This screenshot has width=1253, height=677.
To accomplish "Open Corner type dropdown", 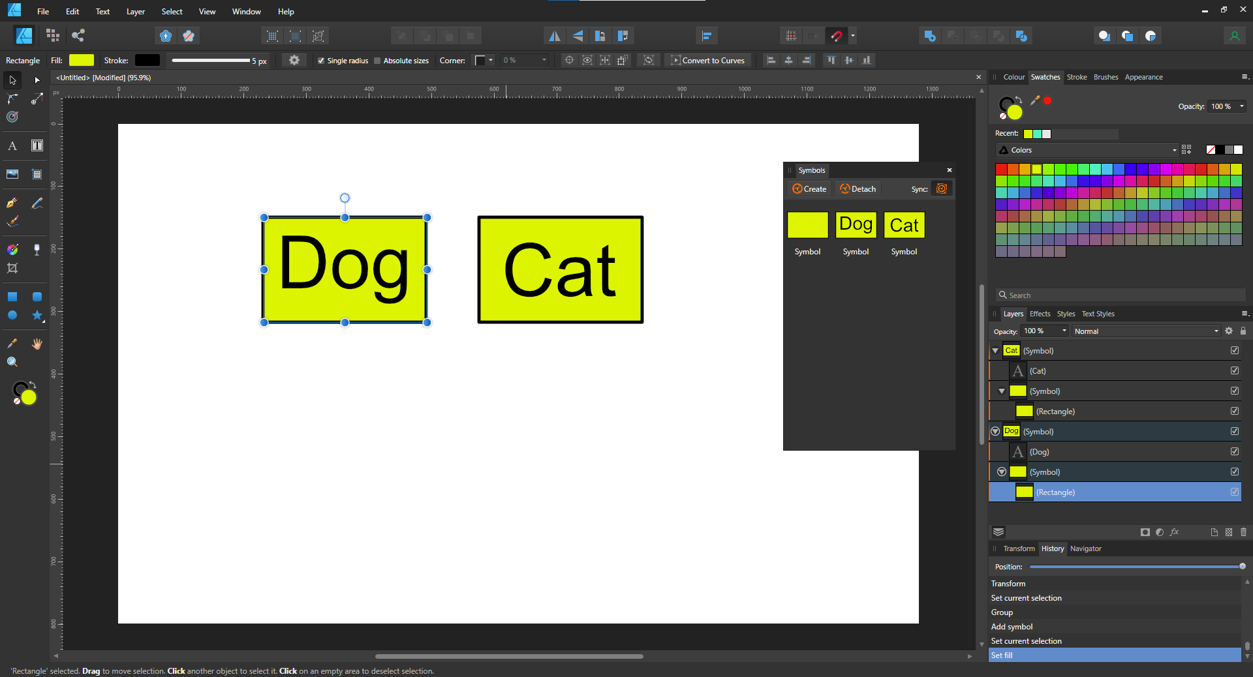I will [484, 60].
